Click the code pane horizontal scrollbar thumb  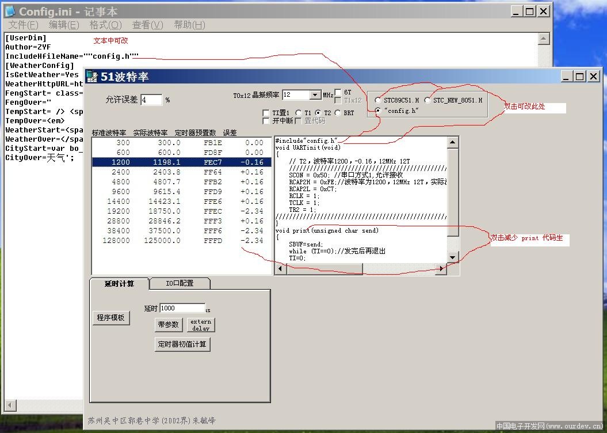pyautogui.click(x=325, y=268)
